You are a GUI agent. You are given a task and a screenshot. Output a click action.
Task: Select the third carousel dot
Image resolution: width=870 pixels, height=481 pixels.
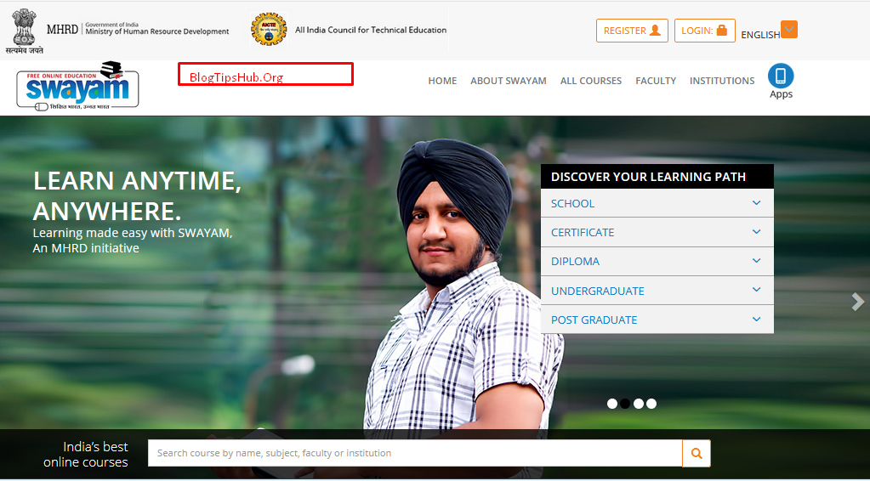tap(639, 404)
